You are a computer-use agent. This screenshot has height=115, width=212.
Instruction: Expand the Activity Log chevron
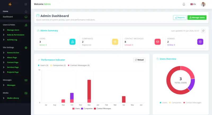(x=4, y=40)
